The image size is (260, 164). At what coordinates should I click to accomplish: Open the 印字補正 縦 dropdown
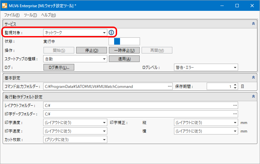coord(206,123)
